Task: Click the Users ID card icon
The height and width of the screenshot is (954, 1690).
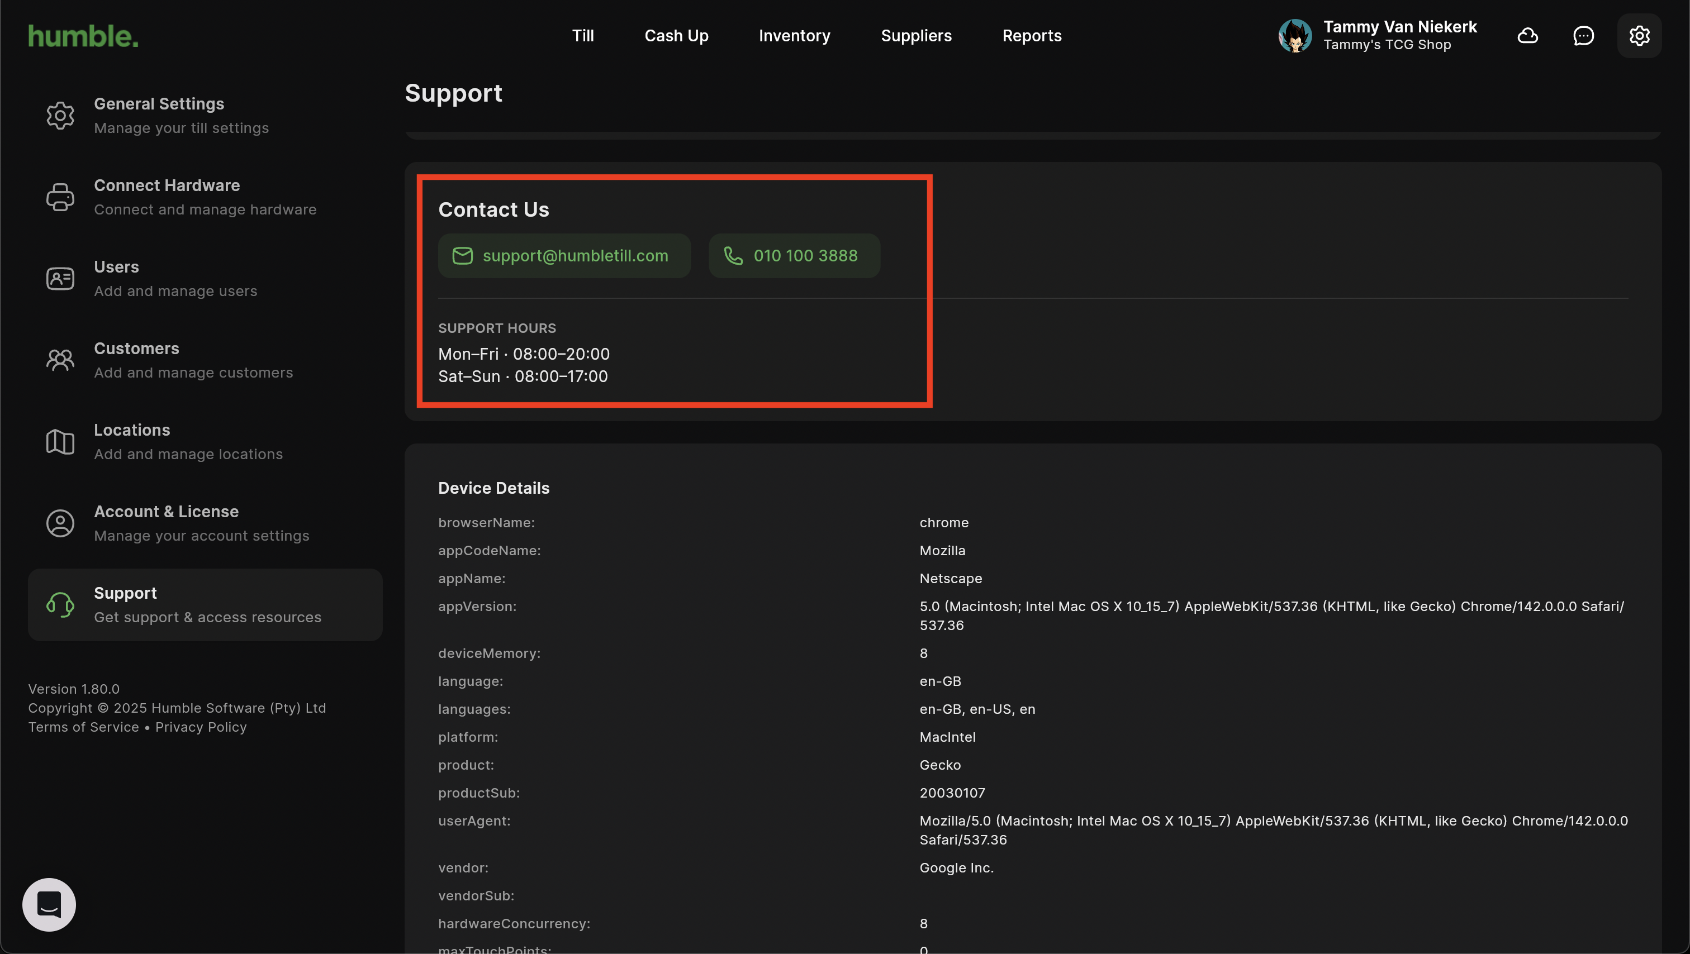Action: tap(60, 279)
